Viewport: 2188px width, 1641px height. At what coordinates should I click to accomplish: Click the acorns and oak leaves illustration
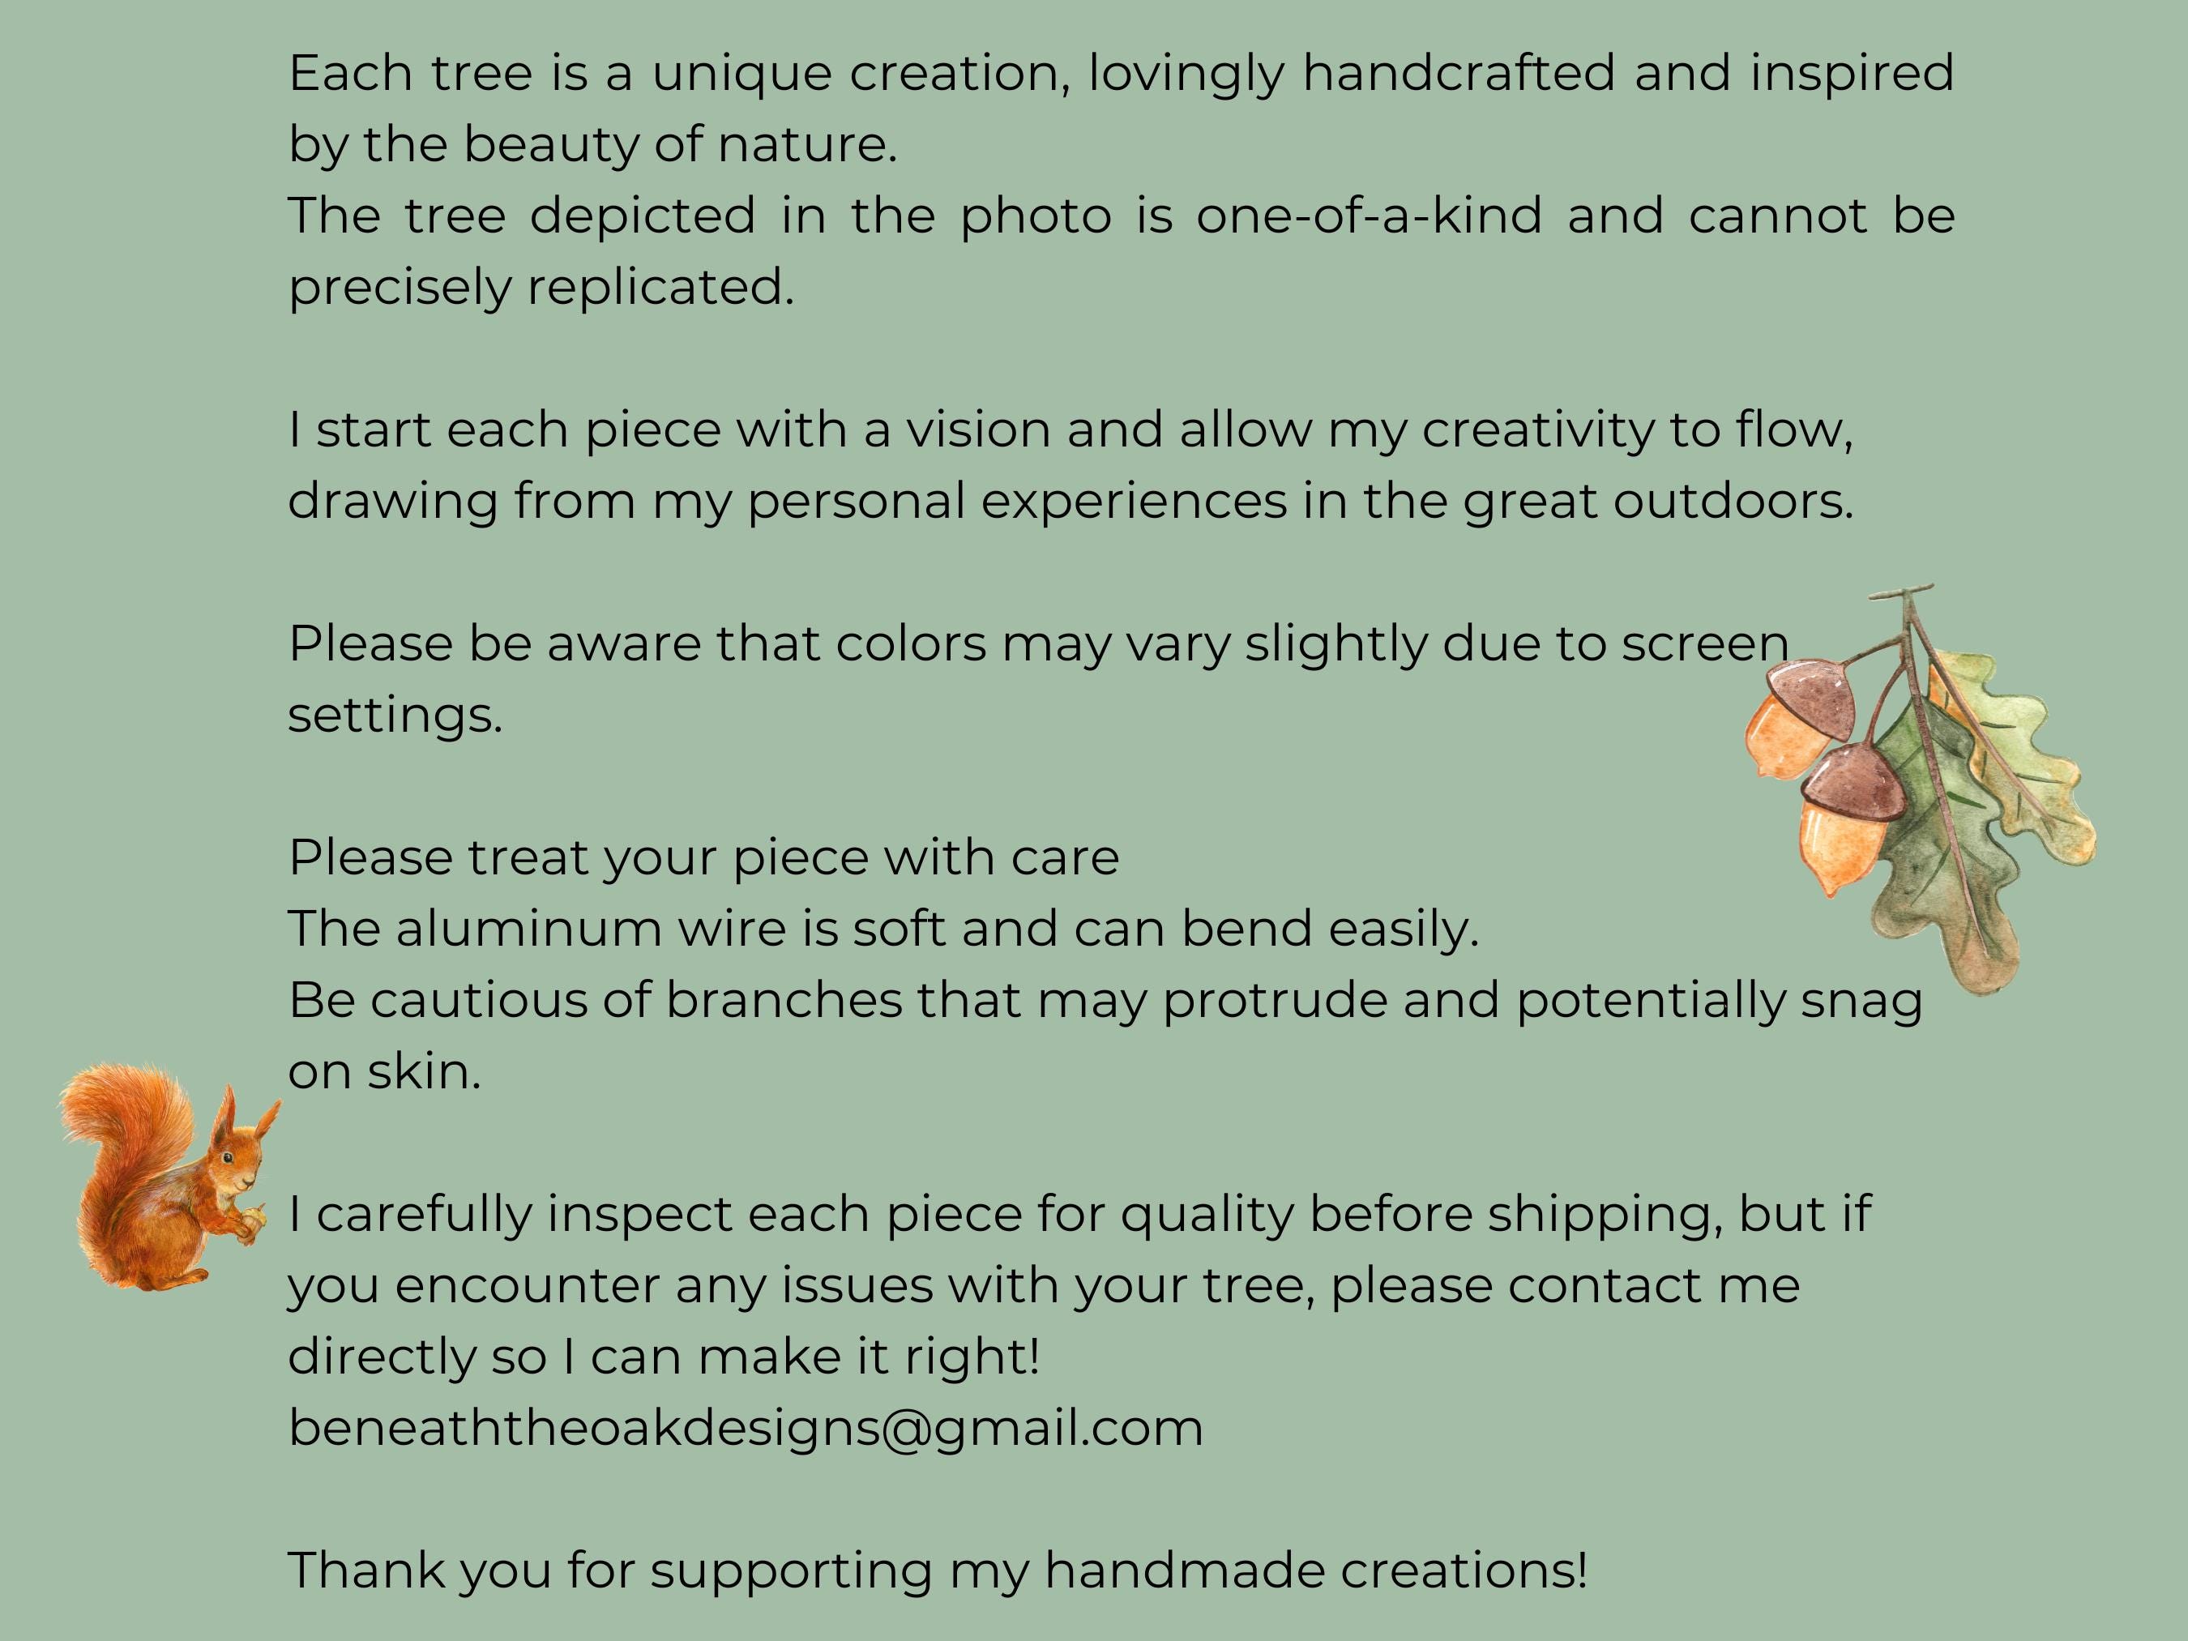pyautogui.click(x=1919, y=789)
